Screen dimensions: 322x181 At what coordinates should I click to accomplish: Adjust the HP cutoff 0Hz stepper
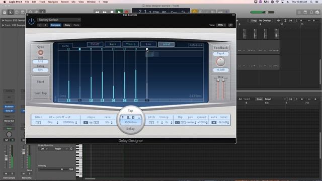pyautogui.click(x=57, y=123)
